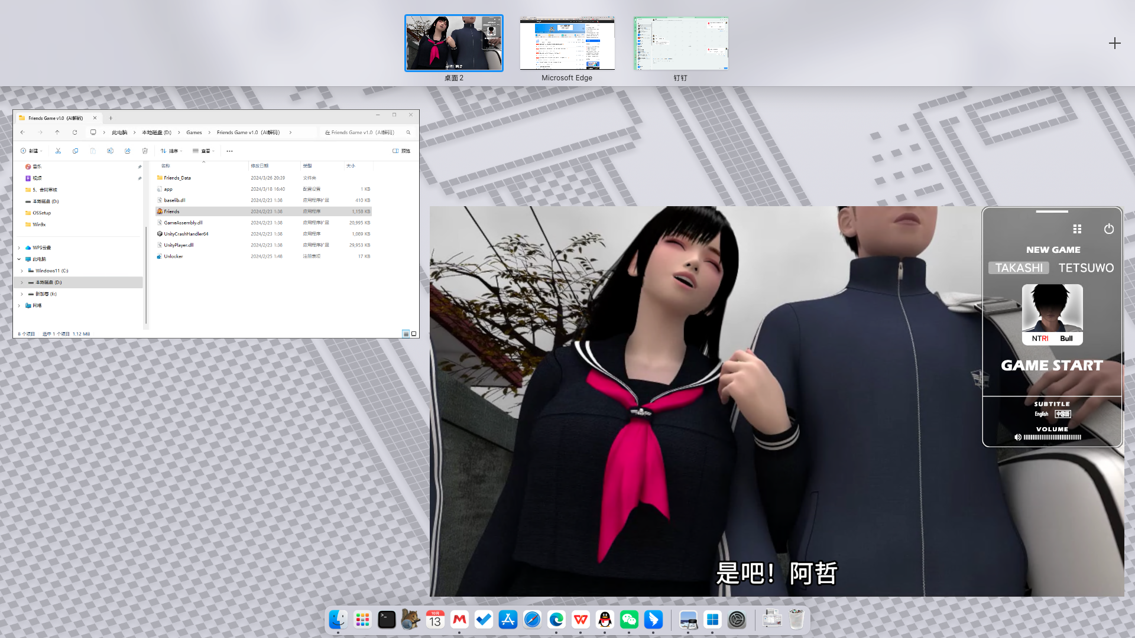Open the App Store dock icon
The image size is (1135, 638).
point(508,620)
